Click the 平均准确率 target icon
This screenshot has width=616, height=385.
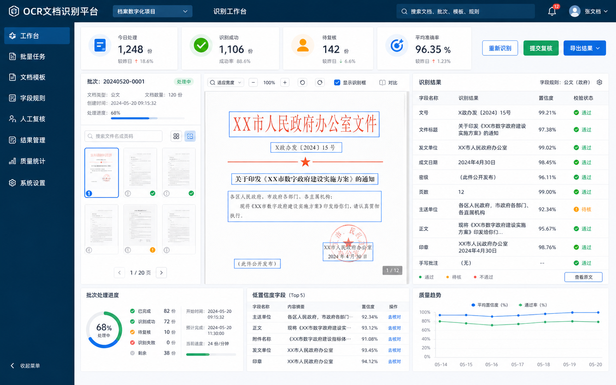pyautogui.click(x=397, y=45)
